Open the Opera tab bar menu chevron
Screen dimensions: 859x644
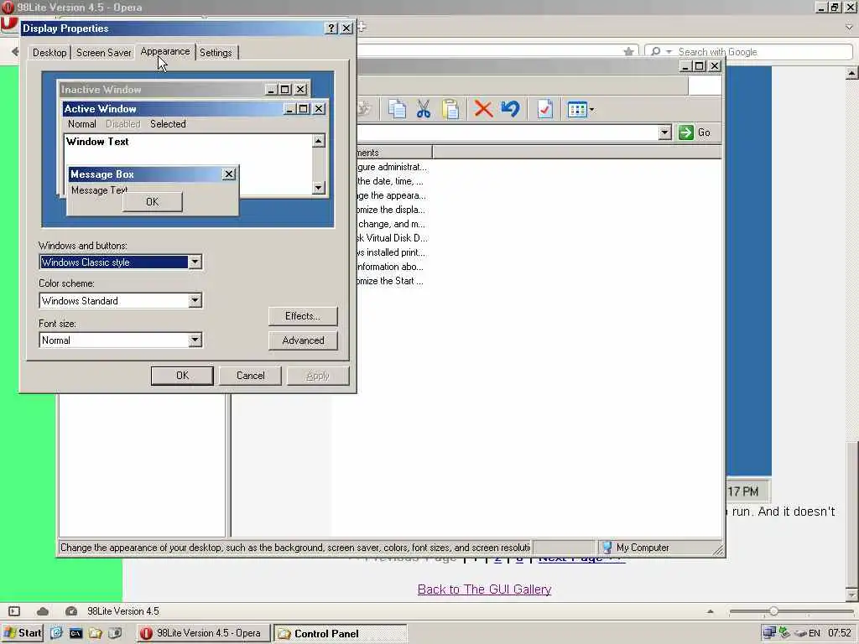pos(849,26)
